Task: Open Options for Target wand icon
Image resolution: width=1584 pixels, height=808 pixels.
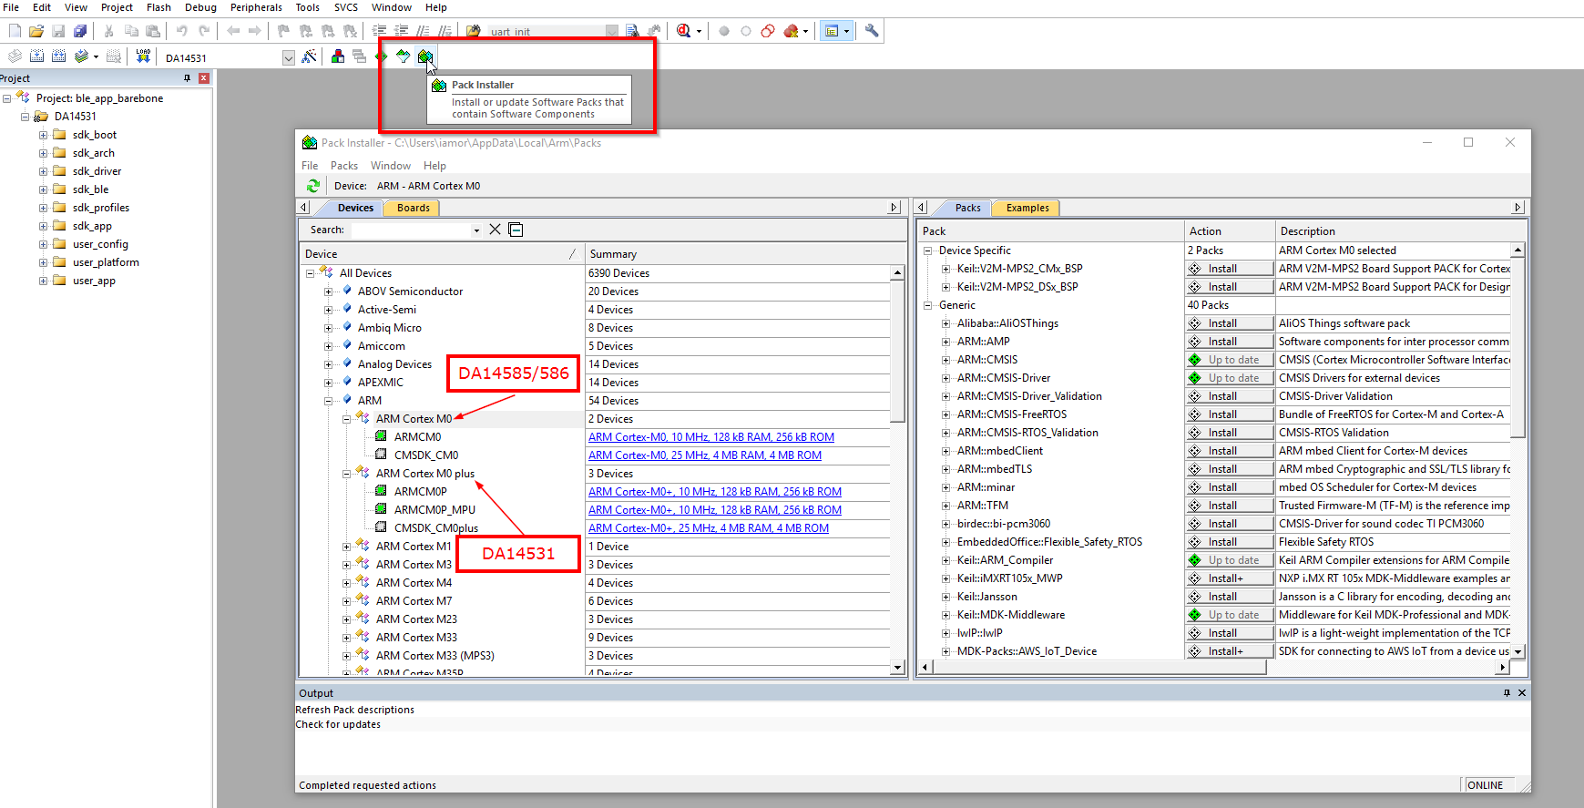Action: click(x=310, y=56)
